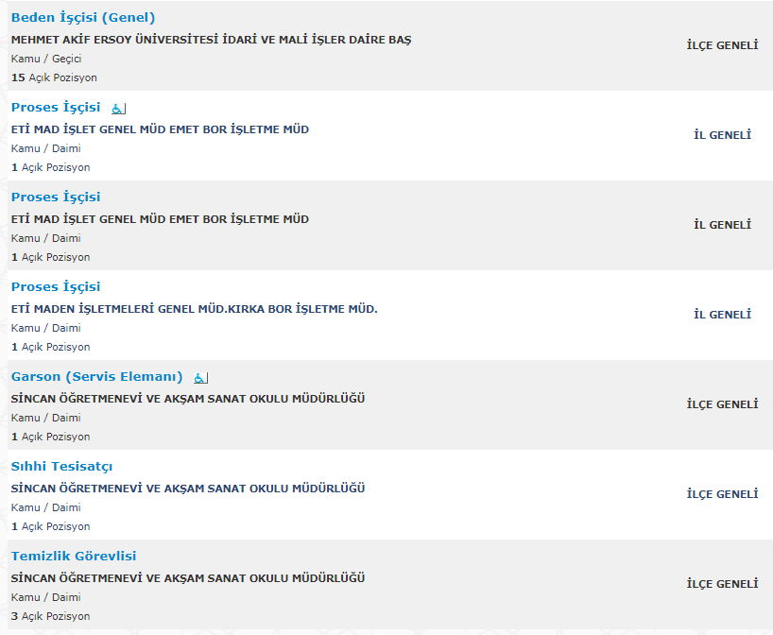Click ETİ MADEN İŞLETMELERİ KIRKA BOR employer text
This screenshot has width=773, height=635.
pos(195,309)
